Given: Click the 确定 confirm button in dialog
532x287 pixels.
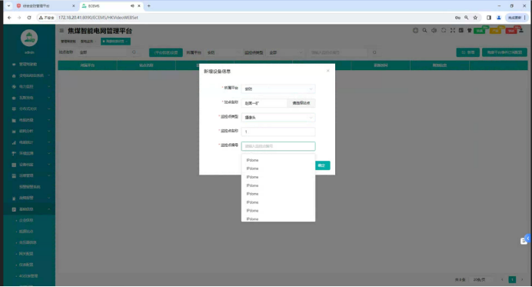Looking at the screenshot, I should (x=322, y=165).
